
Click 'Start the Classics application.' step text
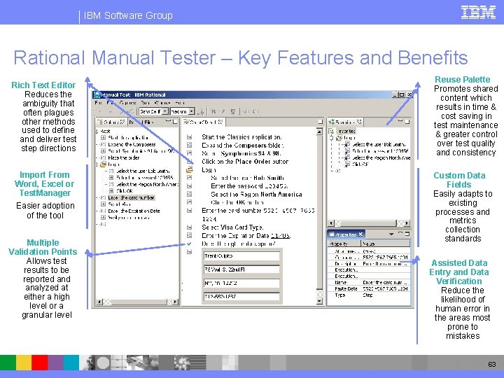241,137
